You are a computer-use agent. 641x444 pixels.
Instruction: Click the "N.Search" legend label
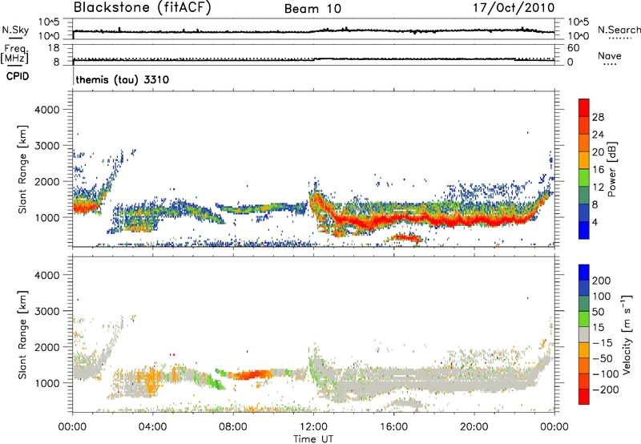pyautogui.click(x=619, y=30)
